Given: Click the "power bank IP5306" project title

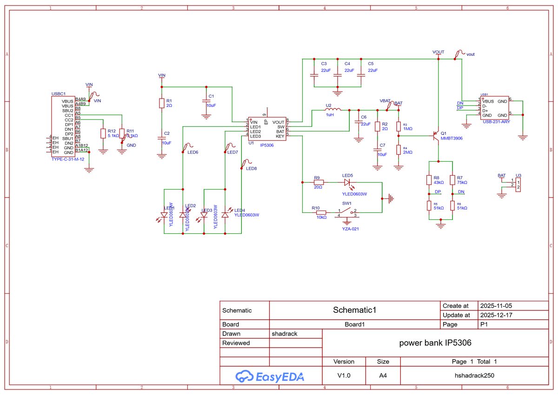Looking at the screenshot, I should [436, 343].
